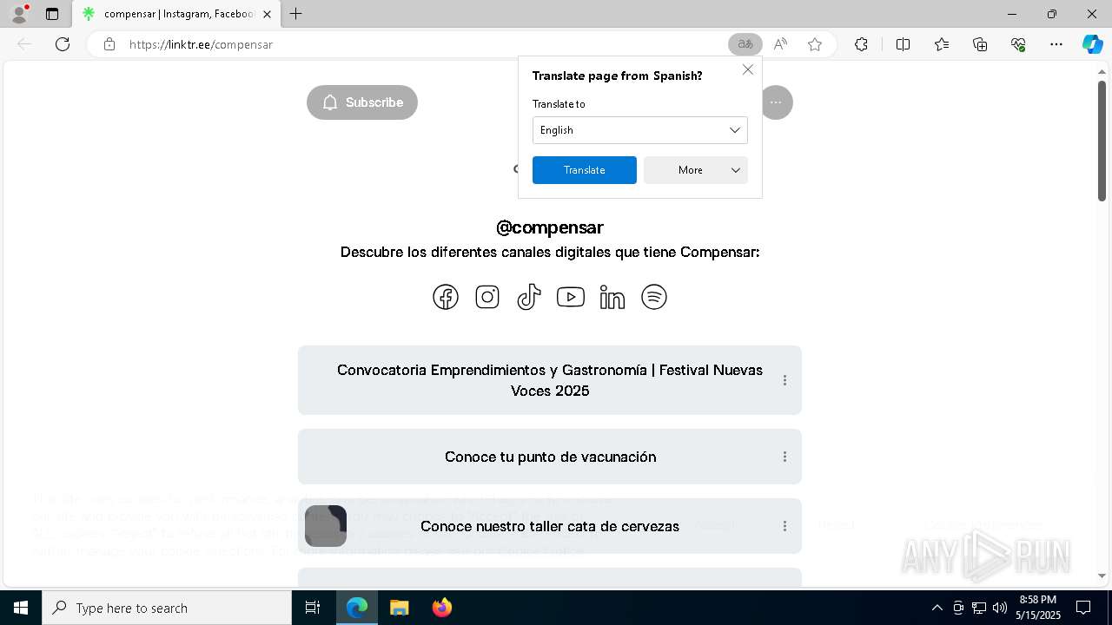Open Conoce tu punto de vacunación link
1112x625 pixels.
550,457
